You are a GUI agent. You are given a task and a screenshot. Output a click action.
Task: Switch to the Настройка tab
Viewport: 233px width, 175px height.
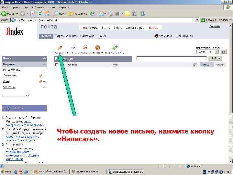pyautogui.click(x=87, y=36)
